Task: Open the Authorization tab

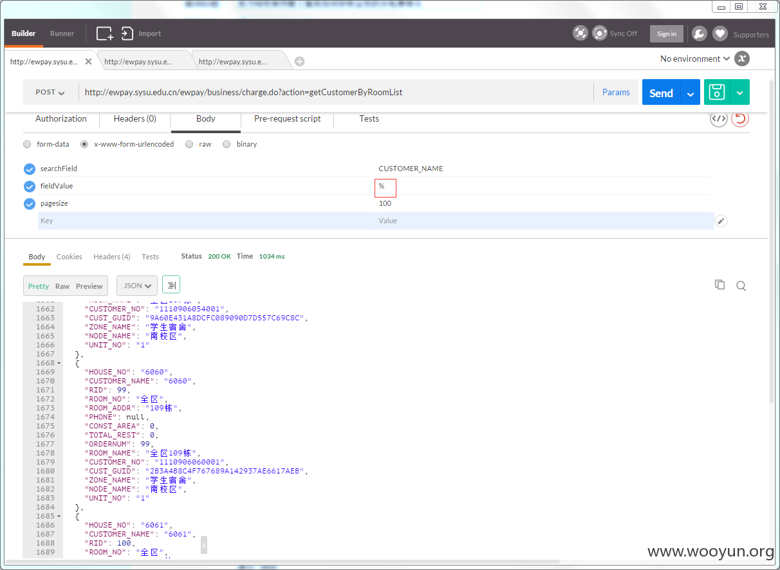Action: 61,118
